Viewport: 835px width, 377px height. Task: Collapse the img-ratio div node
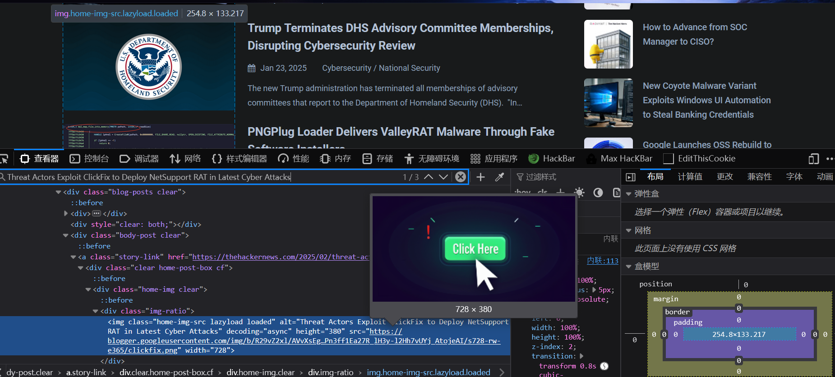[96, 311]
